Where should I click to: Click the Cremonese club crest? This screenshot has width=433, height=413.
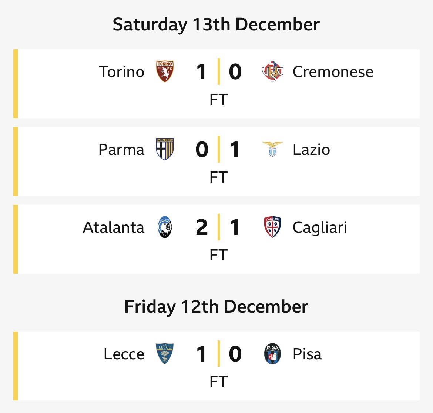tap(272, 71)
